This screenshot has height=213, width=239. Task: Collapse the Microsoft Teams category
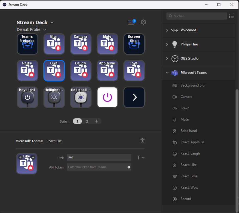(x=167, y=73)
